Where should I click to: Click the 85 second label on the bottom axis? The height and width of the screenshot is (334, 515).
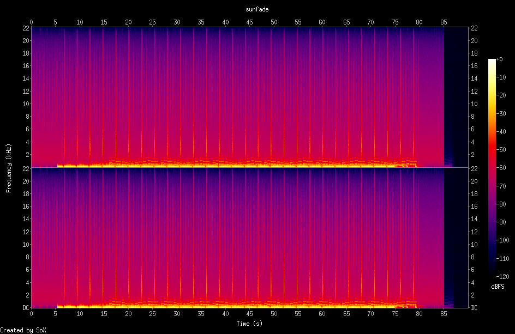pyautogui.click(x=444, y=314)
